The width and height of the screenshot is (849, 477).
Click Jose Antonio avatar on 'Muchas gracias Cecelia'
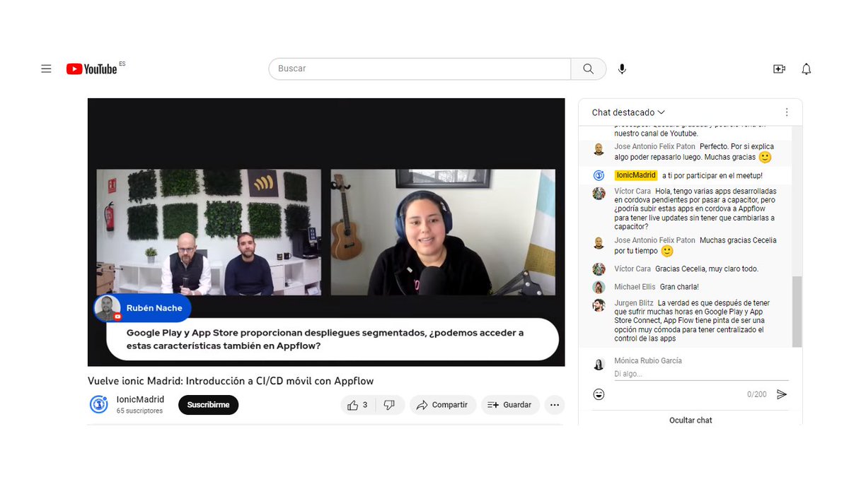[x=599, y=243]
